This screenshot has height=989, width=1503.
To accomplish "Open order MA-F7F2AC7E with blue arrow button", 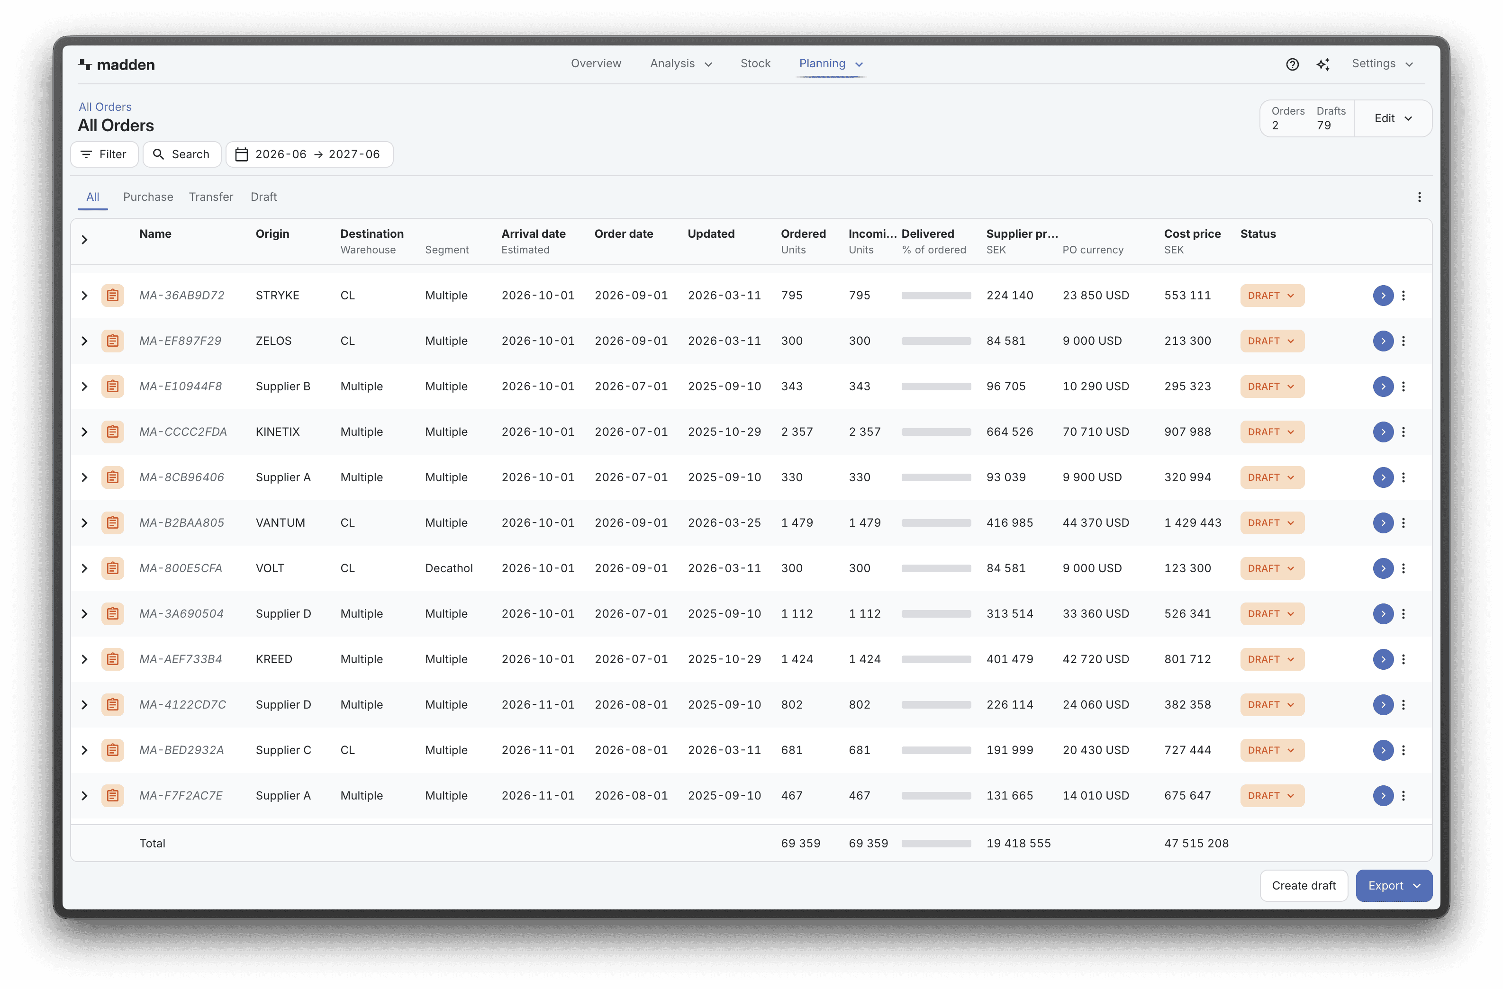I will pyautogui.click(x=1383, y=795).
